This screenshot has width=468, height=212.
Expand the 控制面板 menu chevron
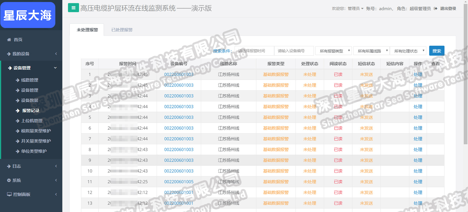pyautogui.click(x=56, y=194)
